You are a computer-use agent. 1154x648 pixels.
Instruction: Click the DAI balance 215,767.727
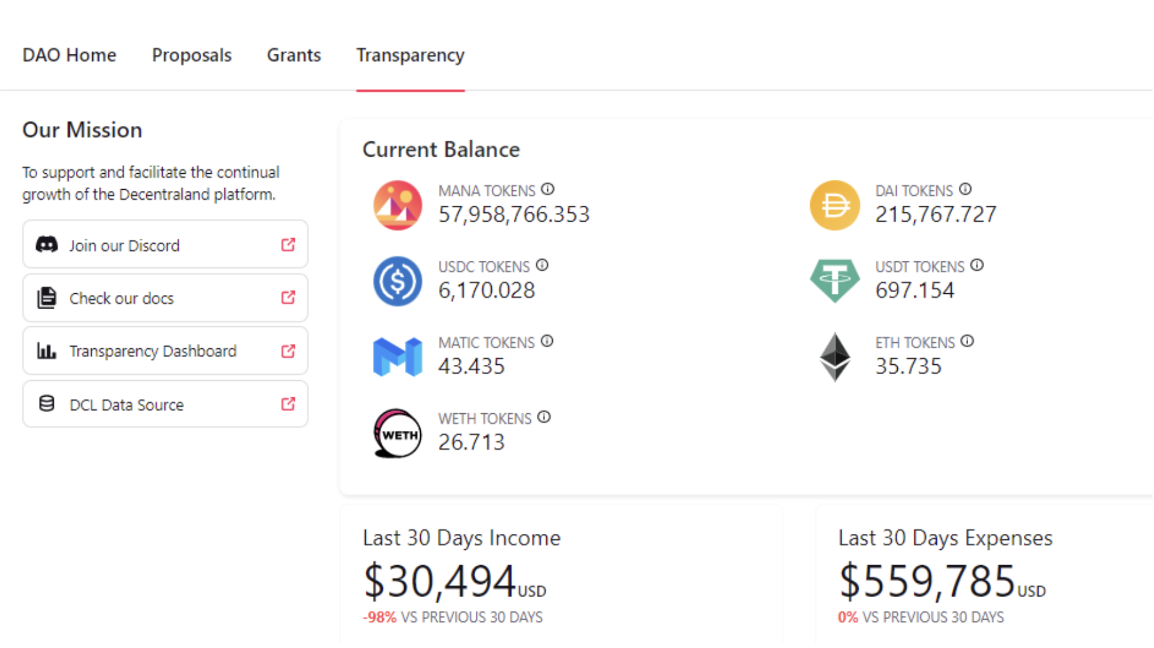pyautogui.click(x=936, y=214)
